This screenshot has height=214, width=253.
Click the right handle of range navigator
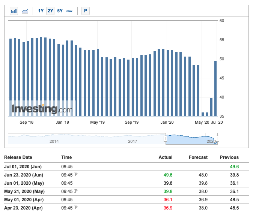coord(217,139)
